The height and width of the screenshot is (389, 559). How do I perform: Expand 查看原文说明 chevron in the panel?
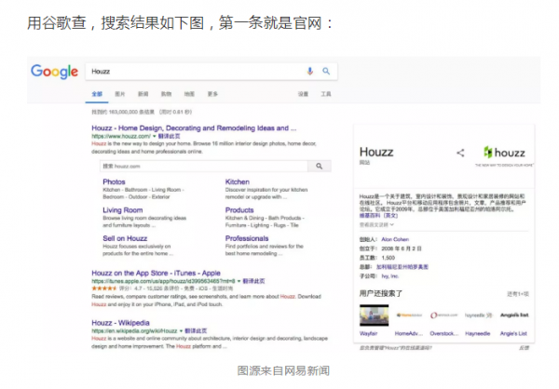tap(392, 225)
